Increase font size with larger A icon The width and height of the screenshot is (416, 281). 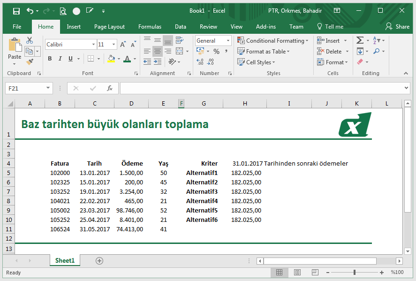point(123,44)
